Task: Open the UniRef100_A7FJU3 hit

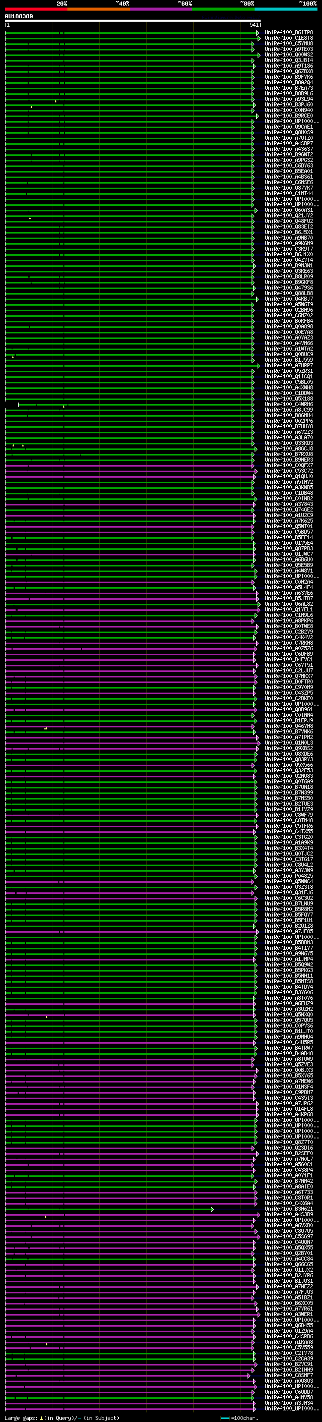Action: tap(289, 1292)
